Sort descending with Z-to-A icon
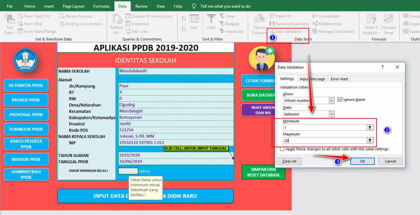Image resolution: width=420 pixels, height=215 pixels. click(184, 28)
